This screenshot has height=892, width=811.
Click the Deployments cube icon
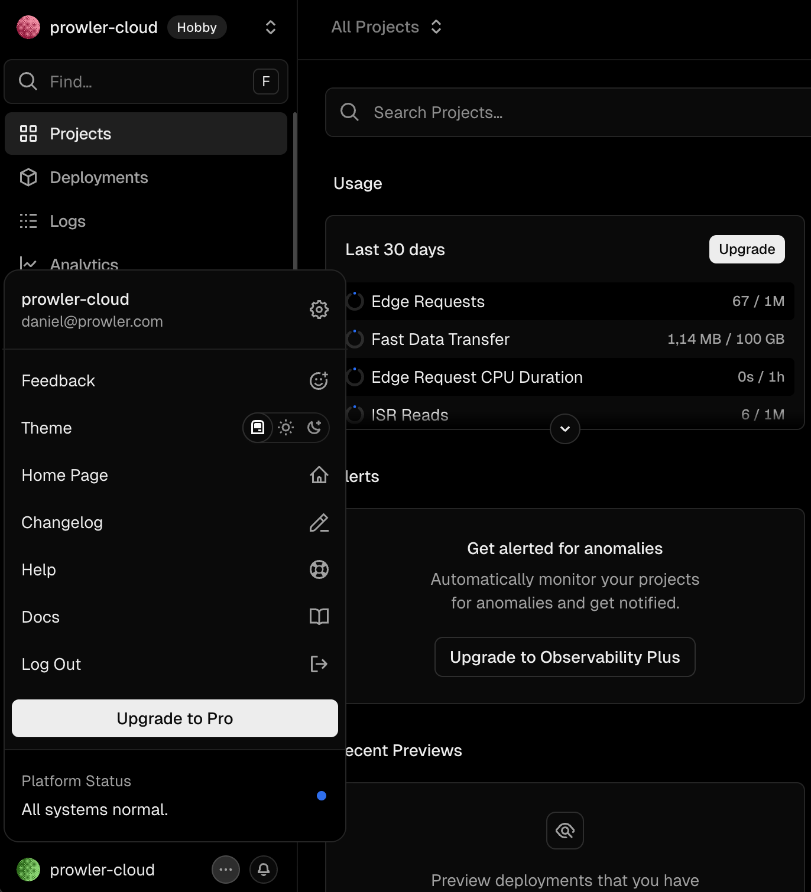[x=28, y=177]
